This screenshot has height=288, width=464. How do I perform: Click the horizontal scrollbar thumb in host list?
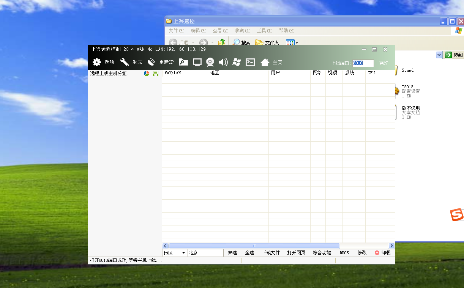click(x=254, y=246)
